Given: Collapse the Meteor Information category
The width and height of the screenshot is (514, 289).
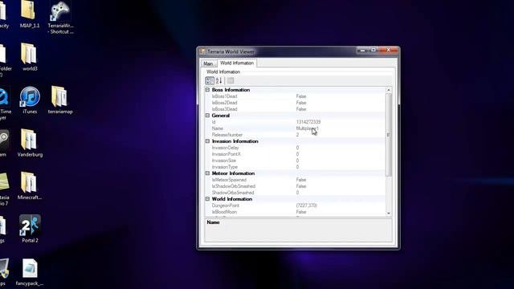Looking at the screenshot, I should tap(207, 173).
